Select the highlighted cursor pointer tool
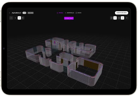 pyautogui.click(x=19, y=18)
